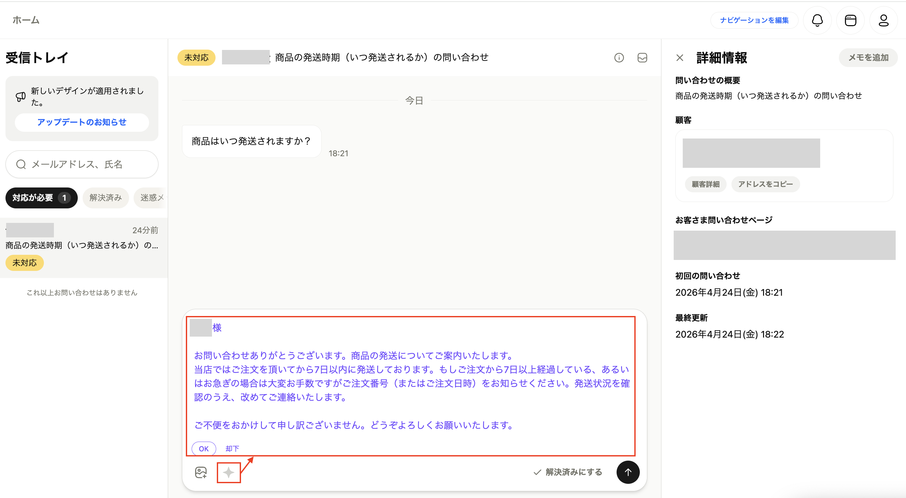Image resolution: width=906 pixels, height=498 pixels.
Task: Click the 受信トレイ heading
Action: click(37, 58)
